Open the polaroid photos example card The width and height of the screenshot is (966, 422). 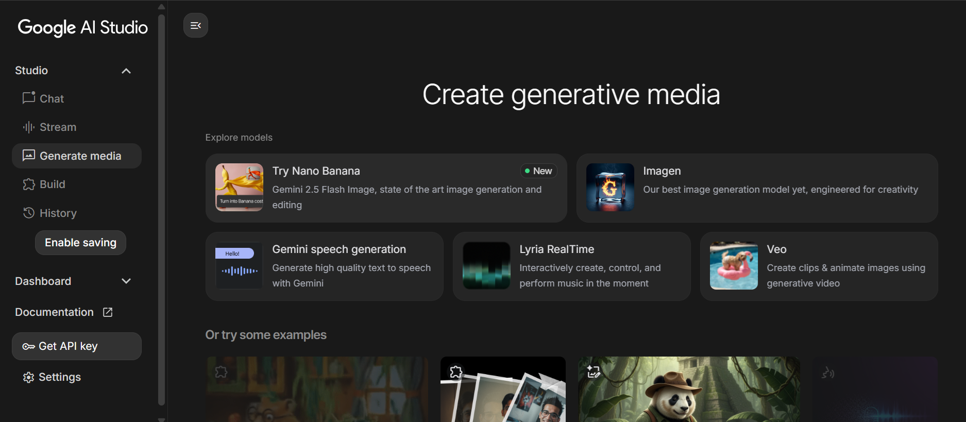click(x=503, y=389)
